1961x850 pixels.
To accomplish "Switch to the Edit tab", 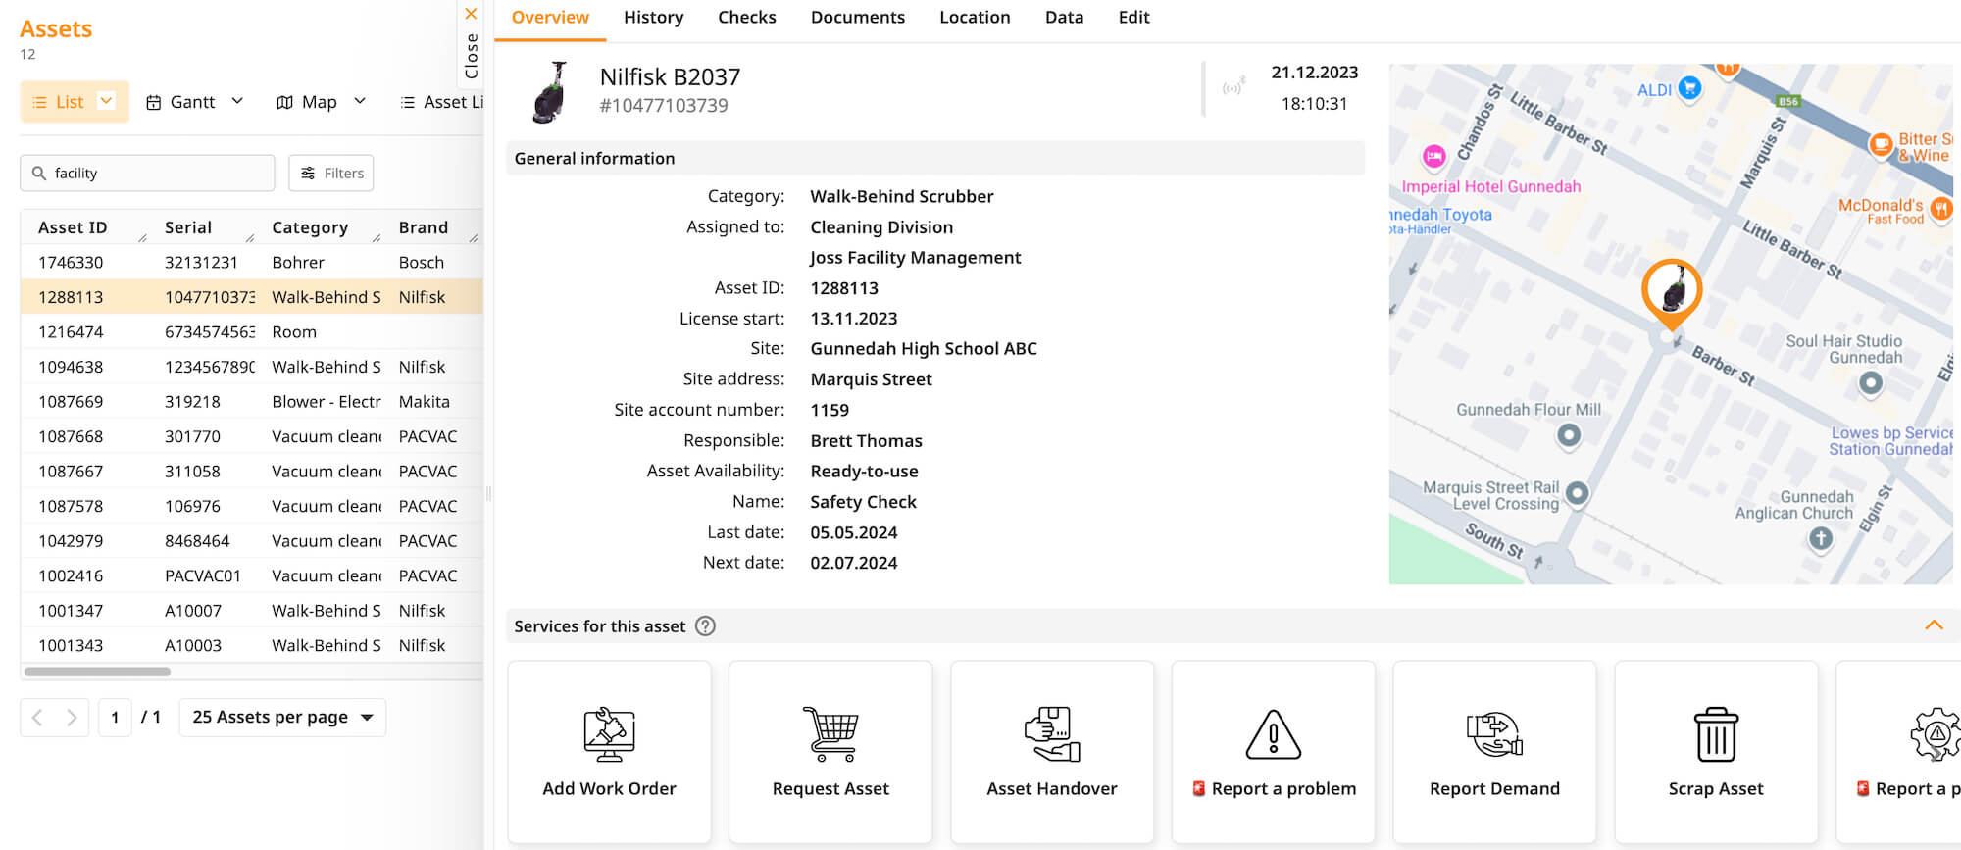I will click(1133, 18).
